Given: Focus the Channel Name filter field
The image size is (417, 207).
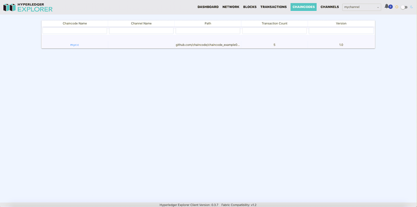Looking at the screenshot, I should pos(141,31).
